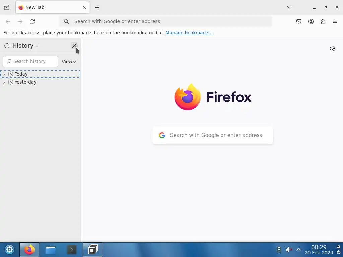The image size is (343, 257).
Task: Open the Firefox View button
Action: pos(7,7)
